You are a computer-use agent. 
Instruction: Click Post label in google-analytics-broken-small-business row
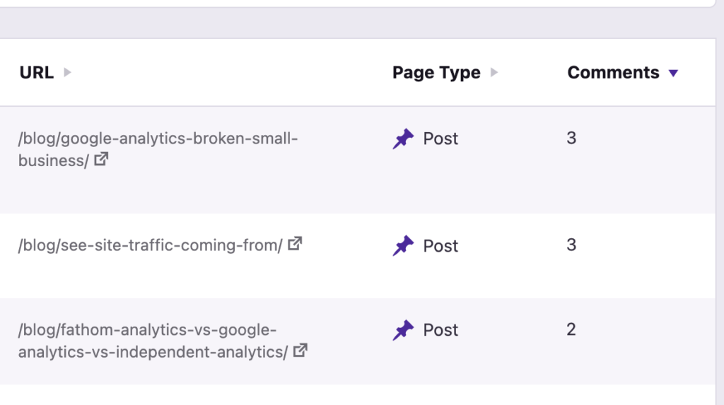point(440,139)
